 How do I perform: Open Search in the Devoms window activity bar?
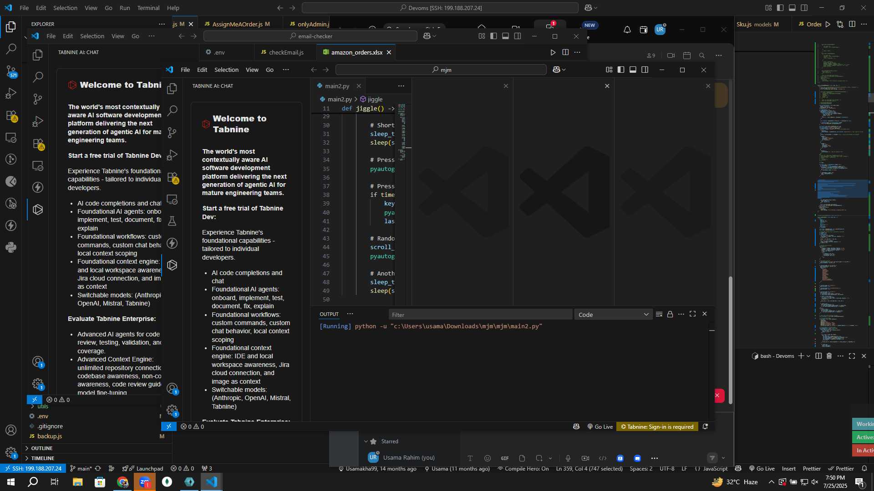point(11,49)
